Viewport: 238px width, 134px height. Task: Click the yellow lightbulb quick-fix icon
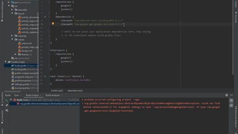(x=53, y=23)
